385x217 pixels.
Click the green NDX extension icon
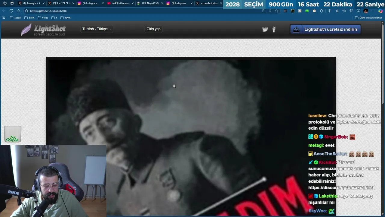307,11
